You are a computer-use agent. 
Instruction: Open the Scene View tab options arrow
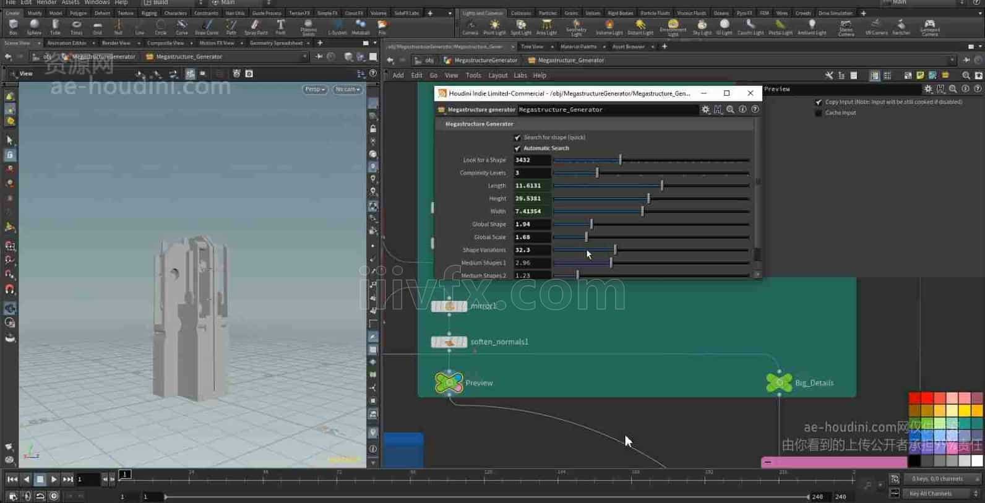tap(38, 43)
